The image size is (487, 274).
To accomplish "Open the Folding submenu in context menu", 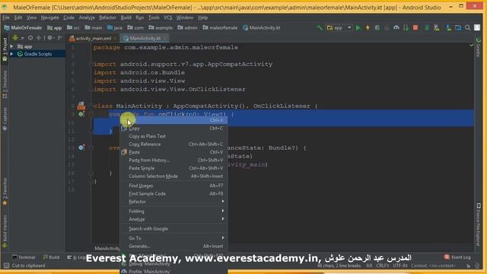I will click(x=173, y=211).
